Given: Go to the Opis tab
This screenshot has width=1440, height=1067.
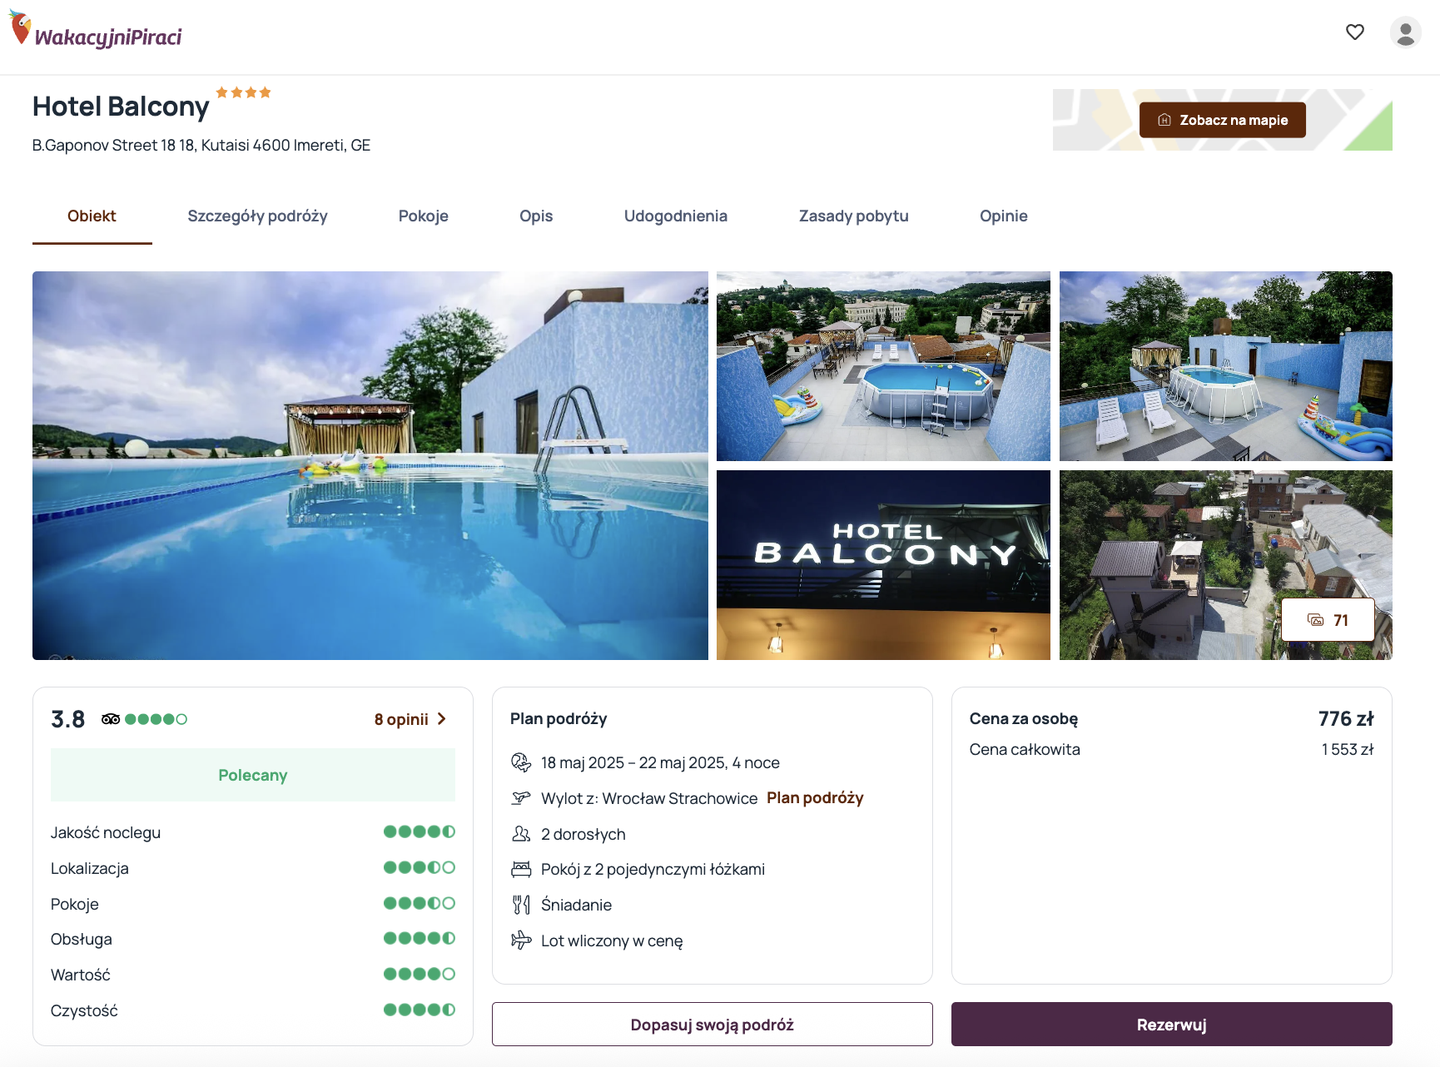Looking at the screenshot, I should pos(536,216).
